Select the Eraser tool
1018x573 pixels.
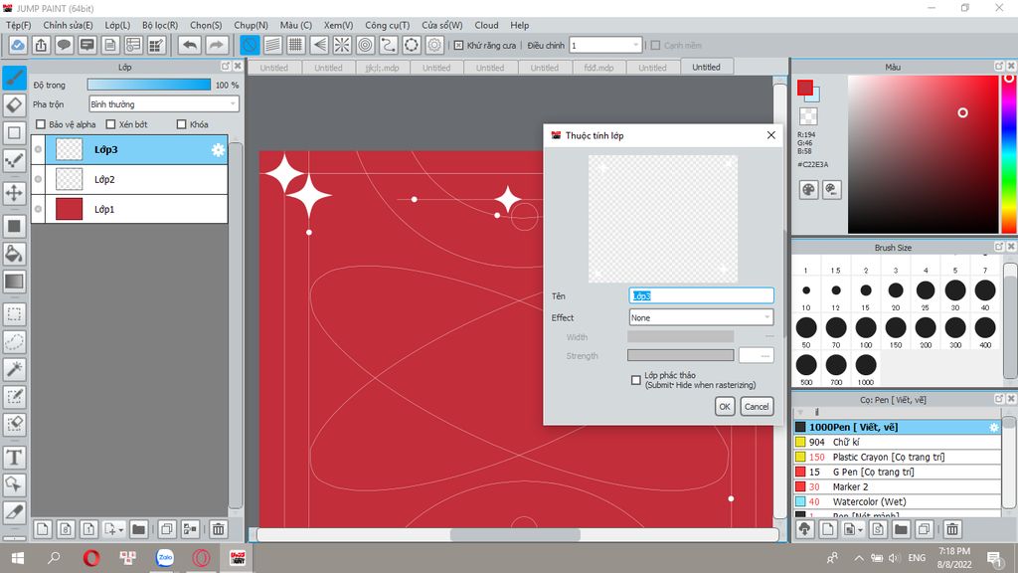(x=14, y=105)
